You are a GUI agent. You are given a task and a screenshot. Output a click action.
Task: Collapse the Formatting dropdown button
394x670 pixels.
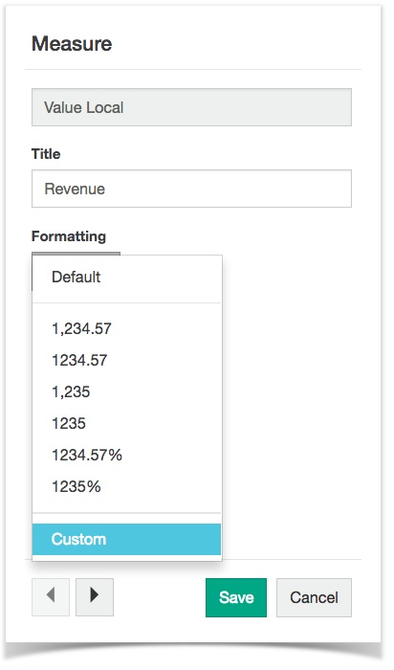tap(76, 254)
